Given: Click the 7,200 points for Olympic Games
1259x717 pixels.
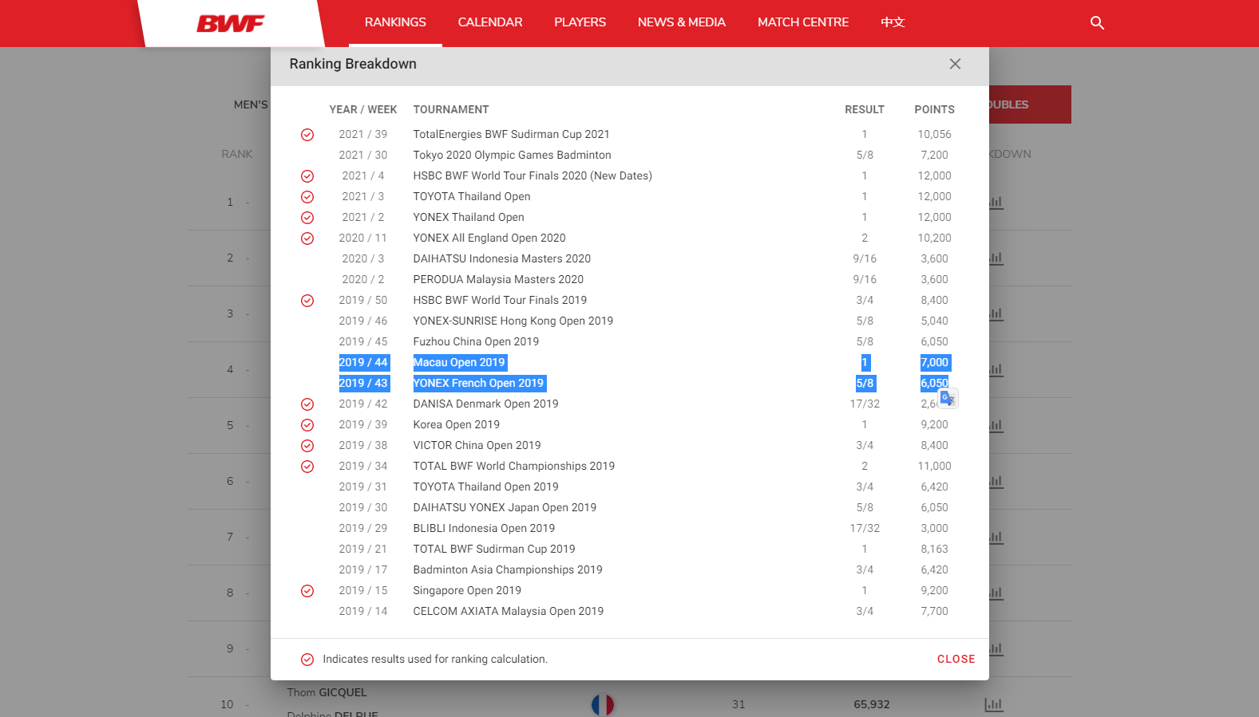Looking at the screenshot, I should tap(934, 155).
